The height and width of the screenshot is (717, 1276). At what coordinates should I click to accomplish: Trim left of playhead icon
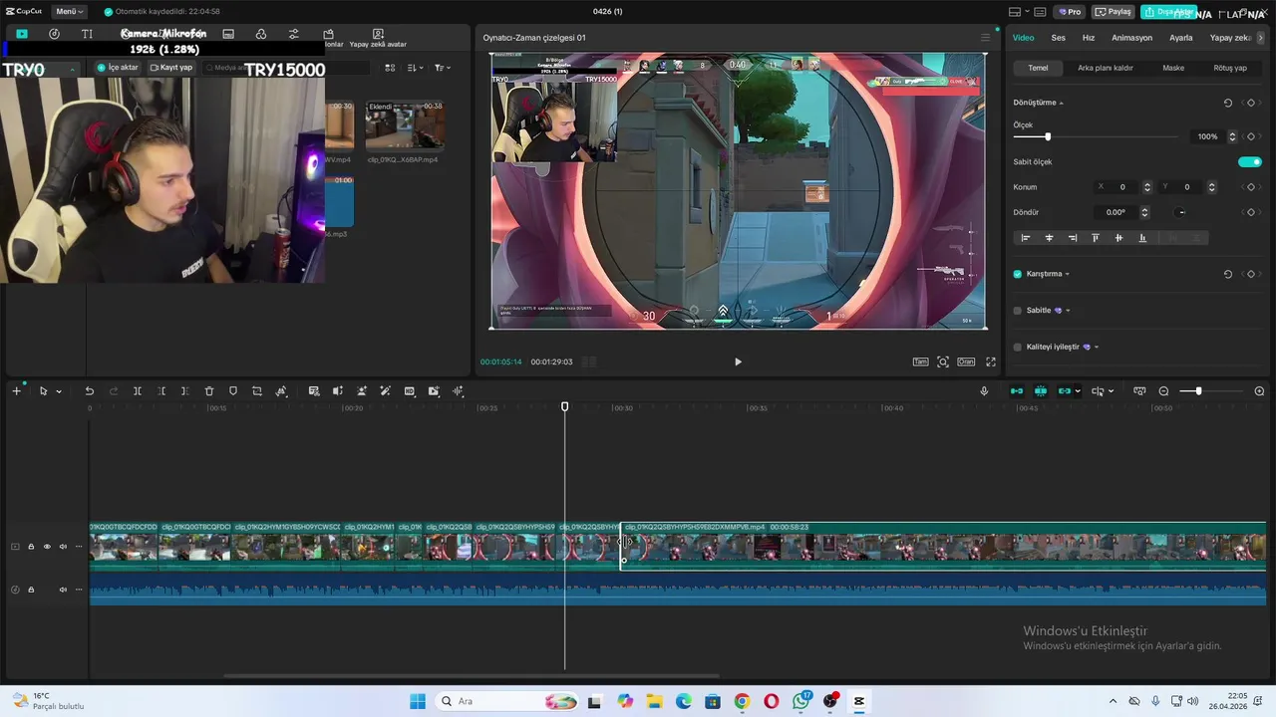(x=161, y=391)
